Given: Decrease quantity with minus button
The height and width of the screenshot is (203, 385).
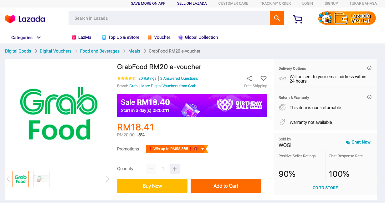Looking at the screenshot, I should (151, 169).
